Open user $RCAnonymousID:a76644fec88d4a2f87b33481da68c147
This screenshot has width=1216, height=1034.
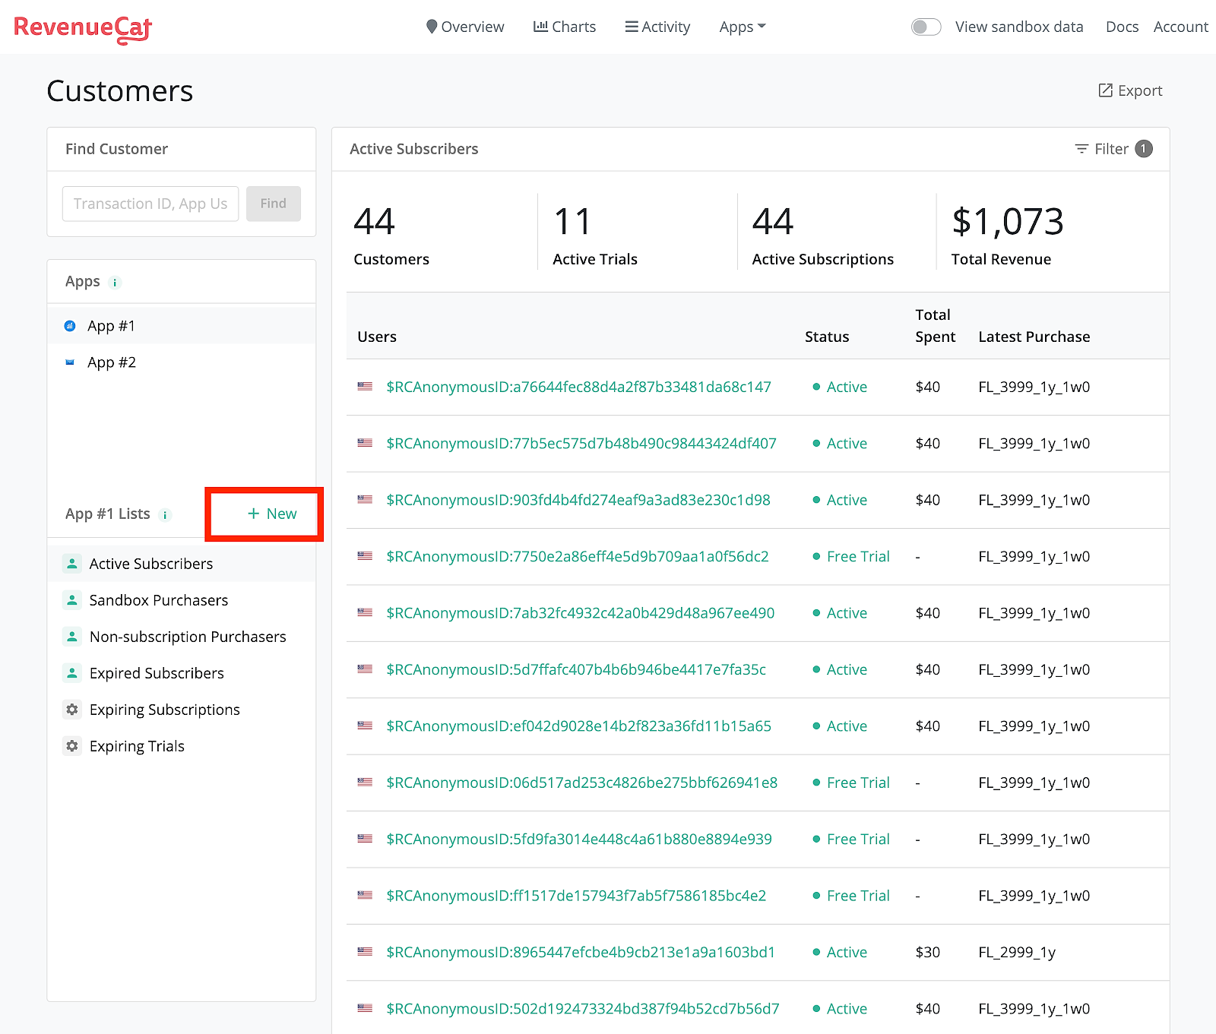(x=579, y=387)
